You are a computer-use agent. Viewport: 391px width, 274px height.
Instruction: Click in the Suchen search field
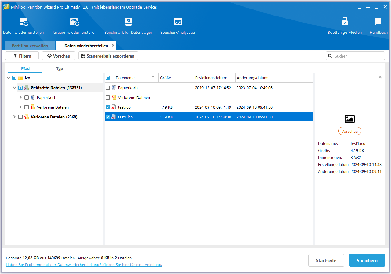tap(355, 56)
